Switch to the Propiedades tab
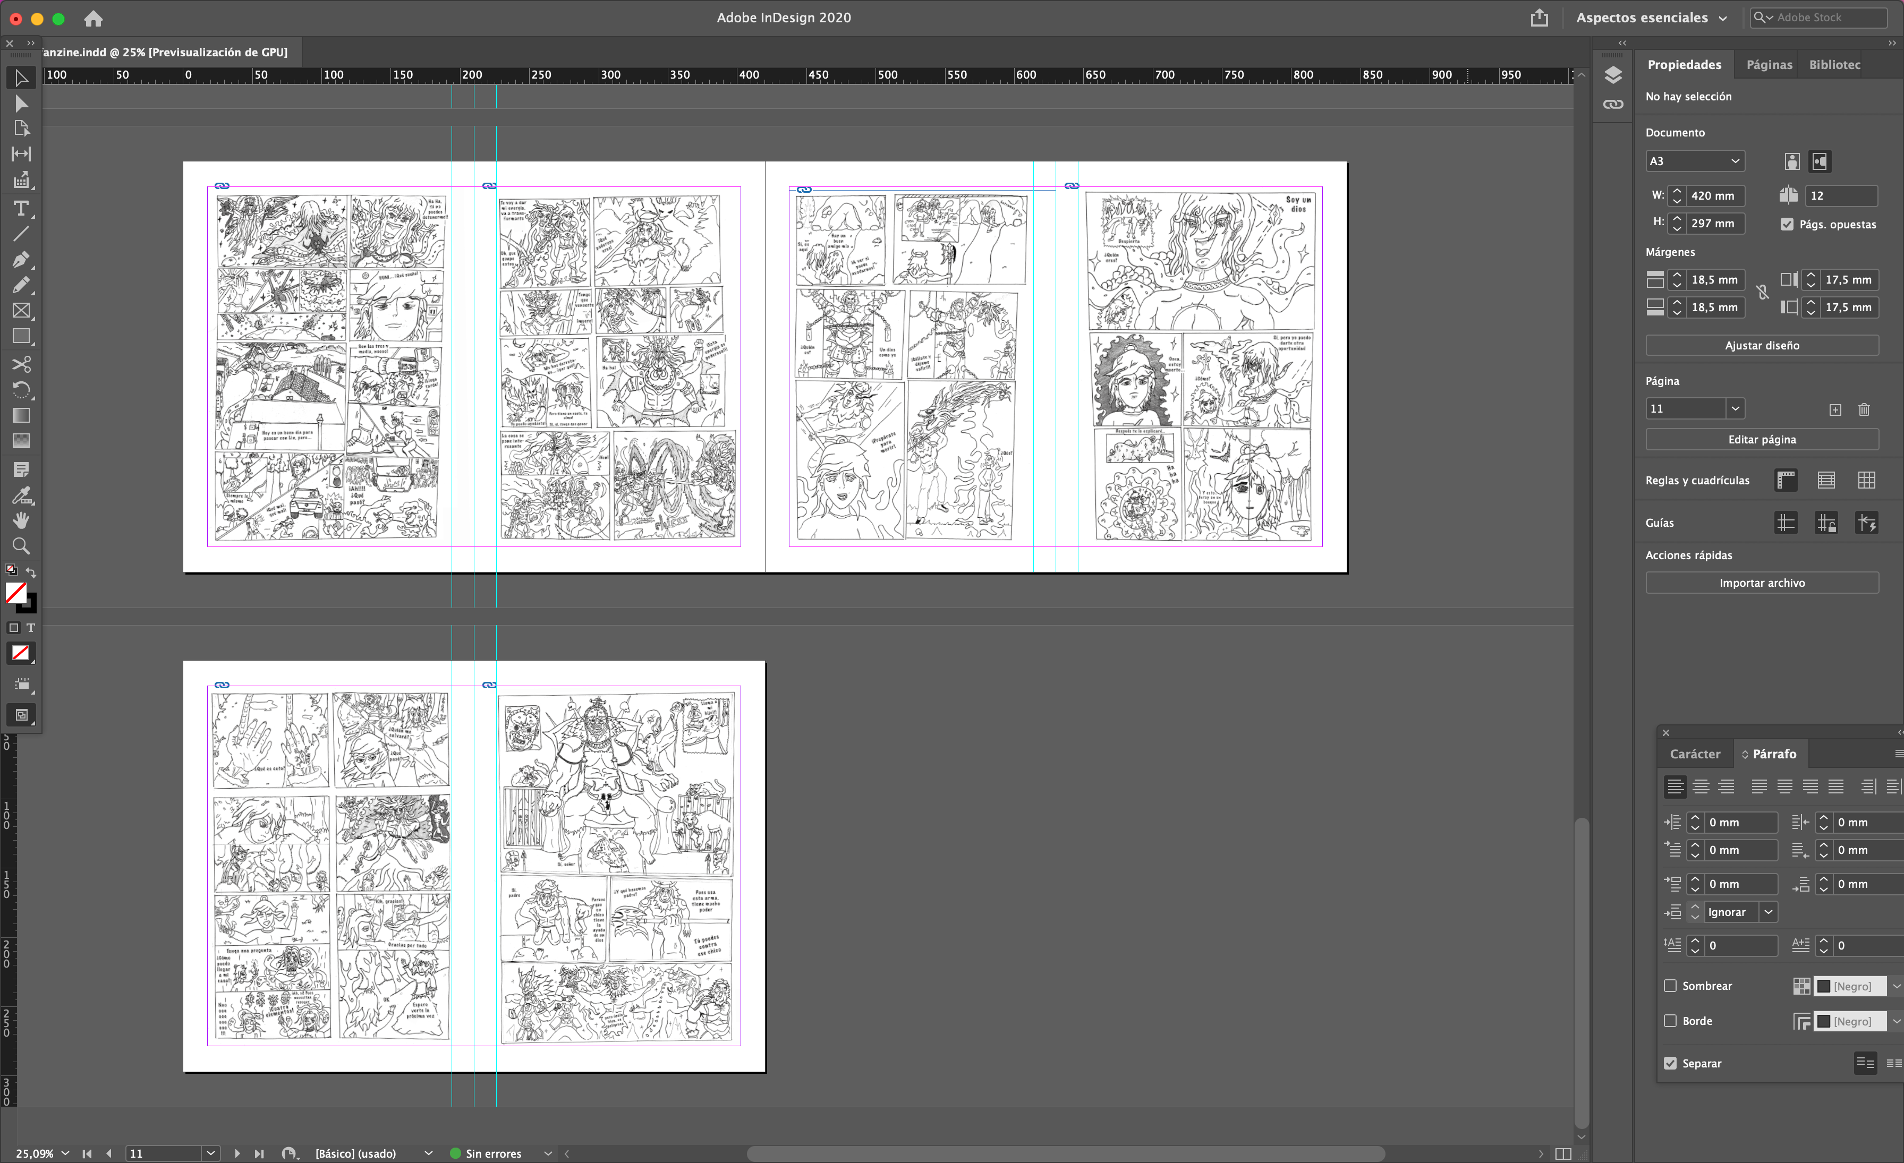The height and width of the screenshot is (1163, 1904). pyautogui.click(x=1684, y=65)
